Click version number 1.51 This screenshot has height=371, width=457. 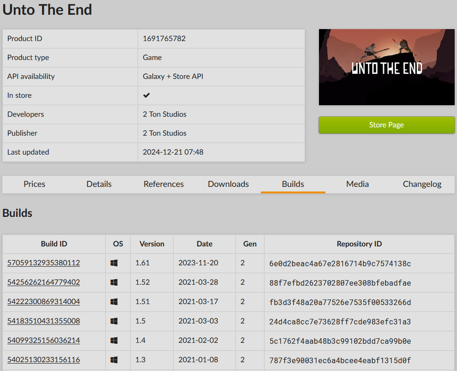142,302
